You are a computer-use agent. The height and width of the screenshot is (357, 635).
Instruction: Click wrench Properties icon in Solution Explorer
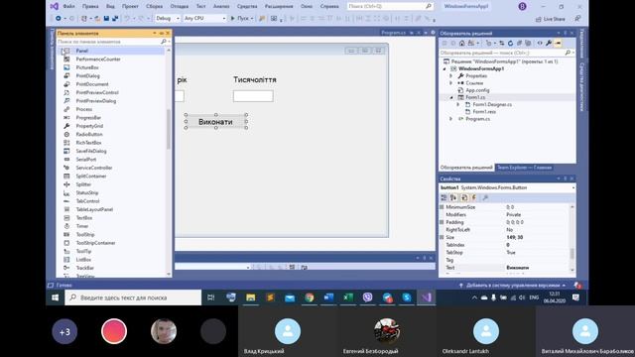point(549,43)
